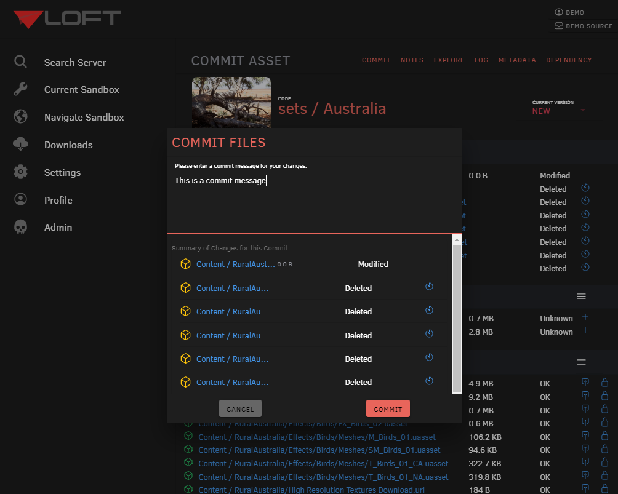Open Settings with the gear icon

click(x=20, y=172)
